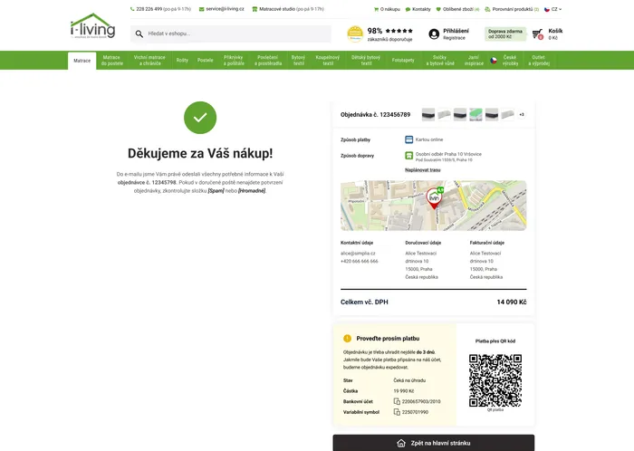The width and height of the screenshot is (634, 451).
Task: Click the envelope icon by service@i-living.cz
Action: click(201, 9)
